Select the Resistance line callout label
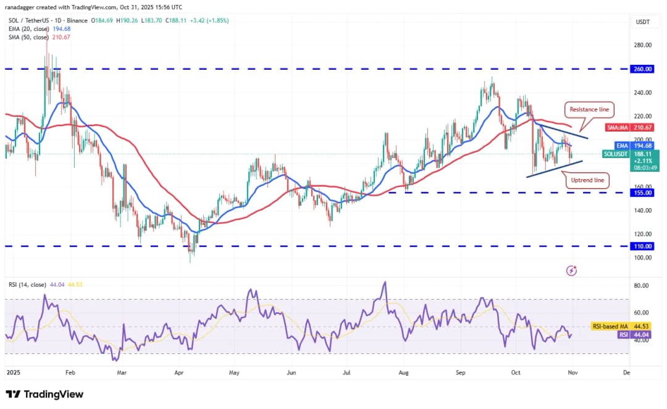This screenshot has height=409, width=667. (587, 109)
